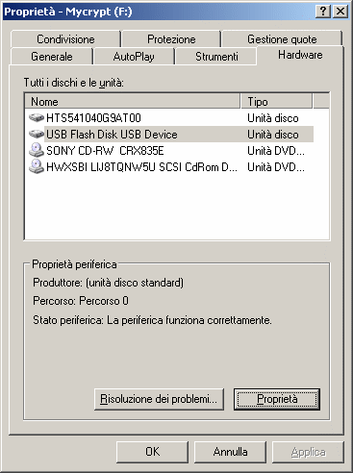
Task: Click the HTS541040G9AT00 hard disk icon
Action: coord(37,117)
